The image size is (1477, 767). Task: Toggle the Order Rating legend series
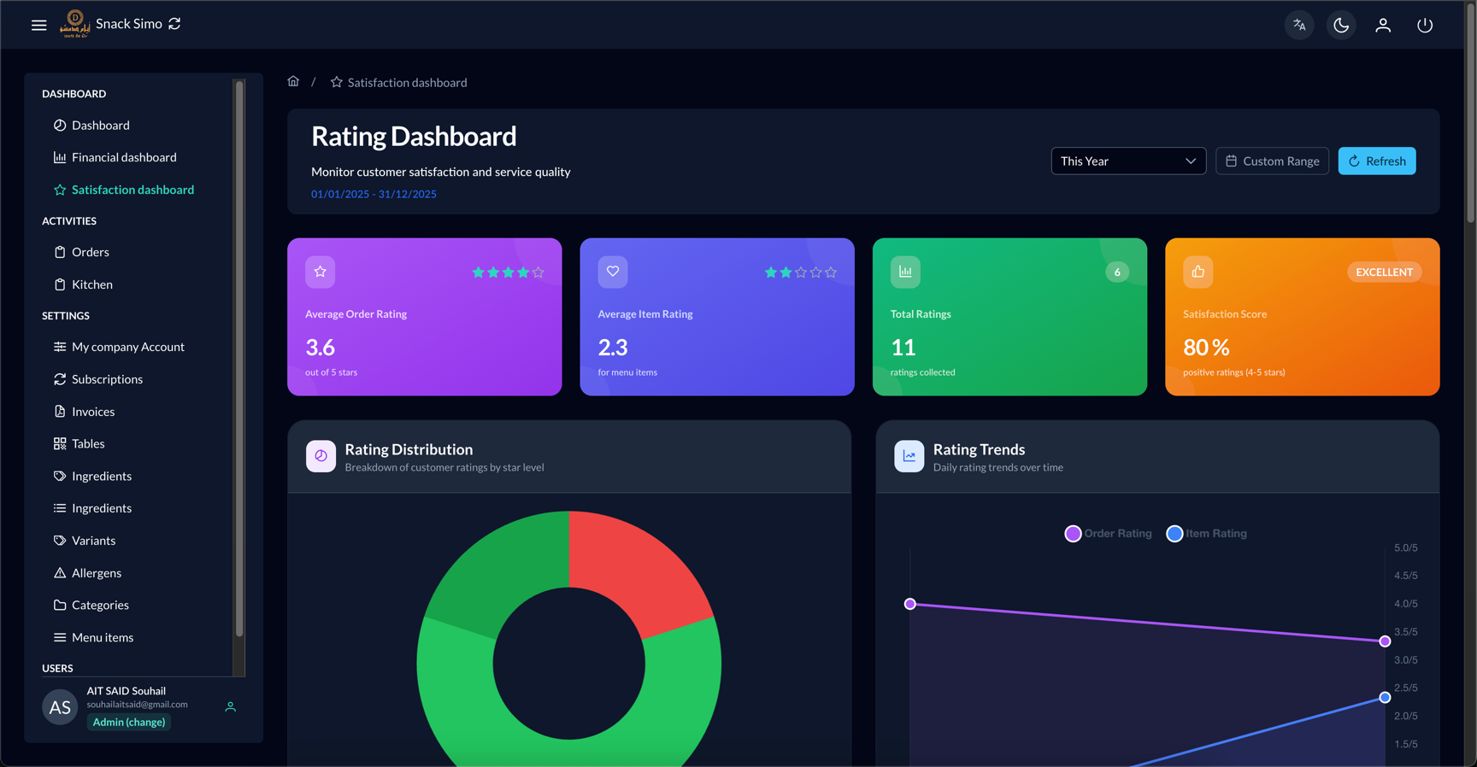coord(1108,534)
